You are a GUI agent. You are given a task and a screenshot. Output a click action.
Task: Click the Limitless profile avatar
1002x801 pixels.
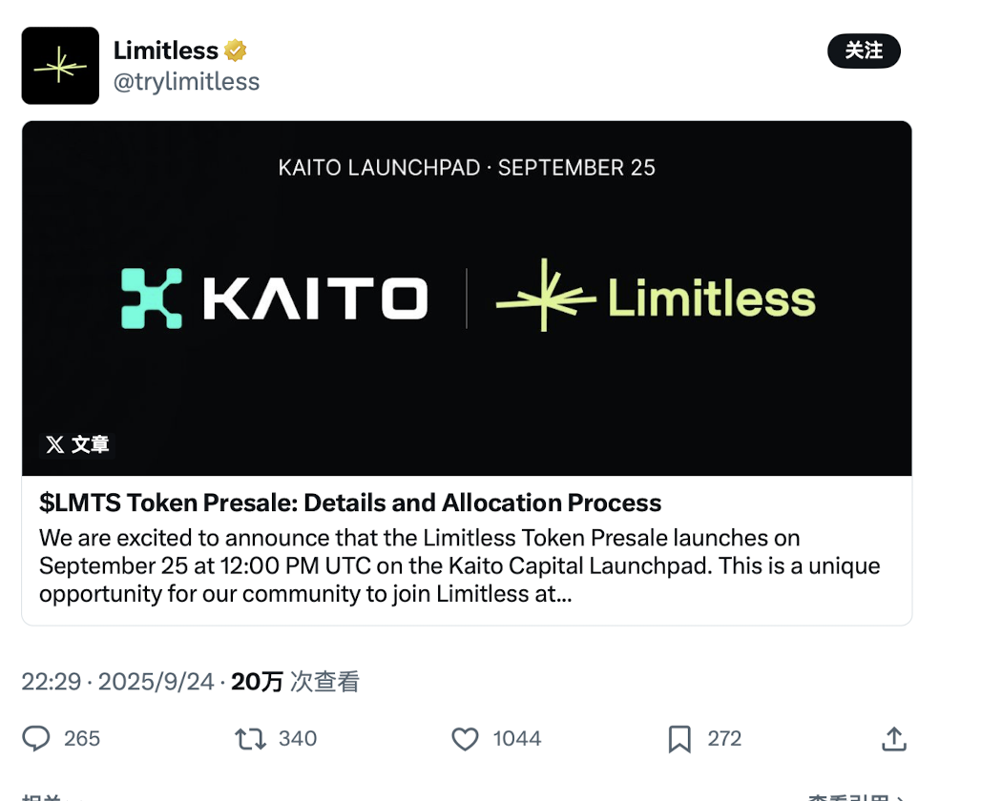tap(60, 66)
